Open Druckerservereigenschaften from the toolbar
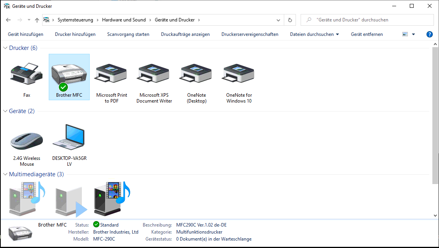Image resolution: width=439 pixels, height=248 pixels. 250,34
